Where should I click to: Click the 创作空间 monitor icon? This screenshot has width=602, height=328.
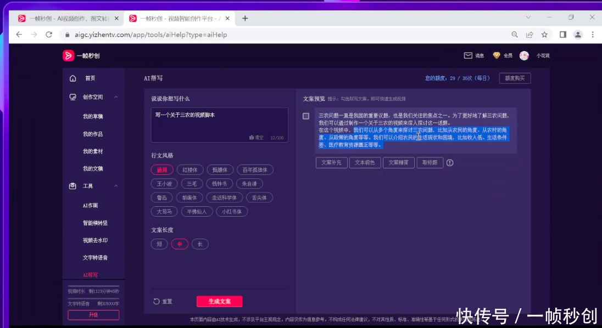pyautogui.click(x=73, y=97)
